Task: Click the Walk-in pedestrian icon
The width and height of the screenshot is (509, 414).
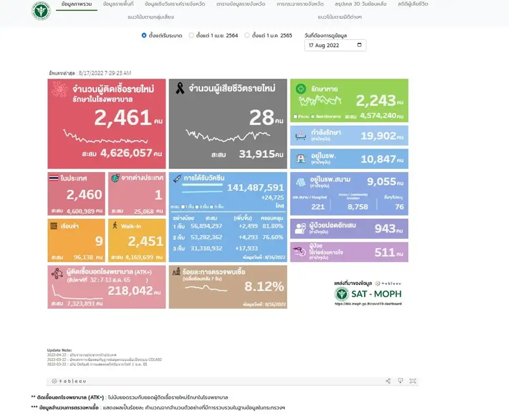Action: [116, 225]
